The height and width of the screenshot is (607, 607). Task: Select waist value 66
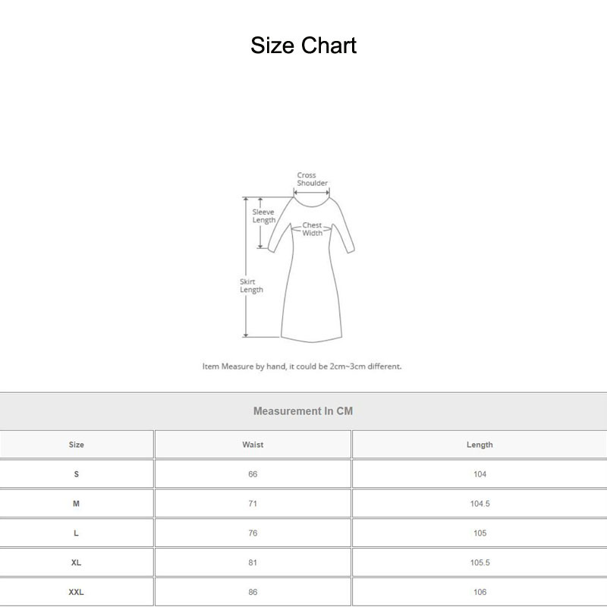click(253, 474)
